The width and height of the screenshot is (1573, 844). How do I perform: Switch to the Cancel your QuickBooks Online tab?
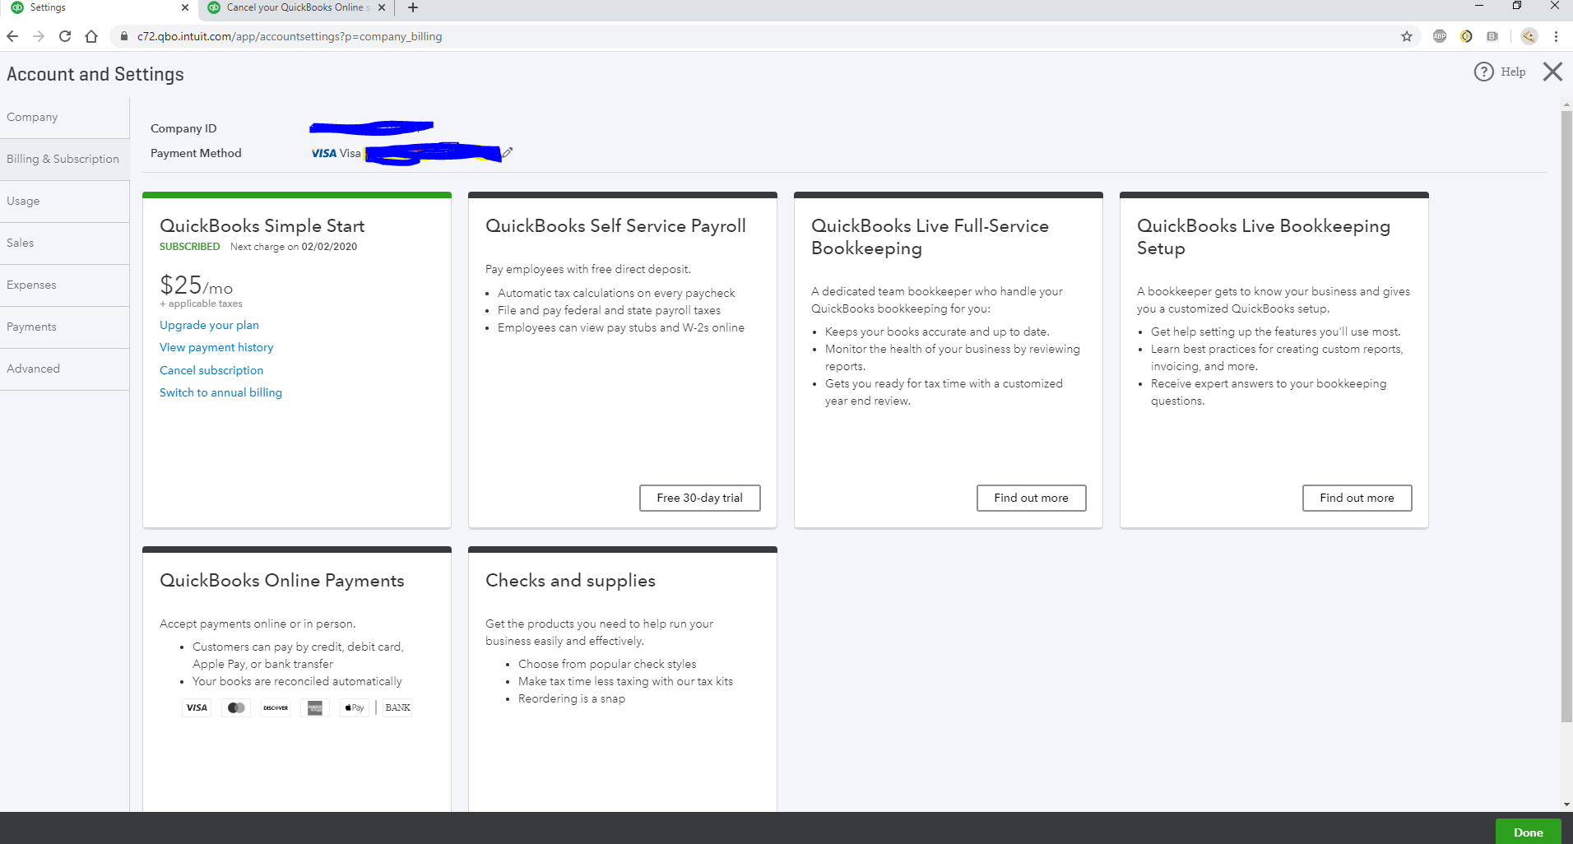click(296, 7)
